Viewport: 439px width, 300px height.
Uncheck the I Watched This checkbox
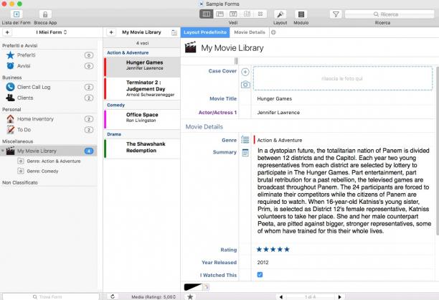click(260, 275)
